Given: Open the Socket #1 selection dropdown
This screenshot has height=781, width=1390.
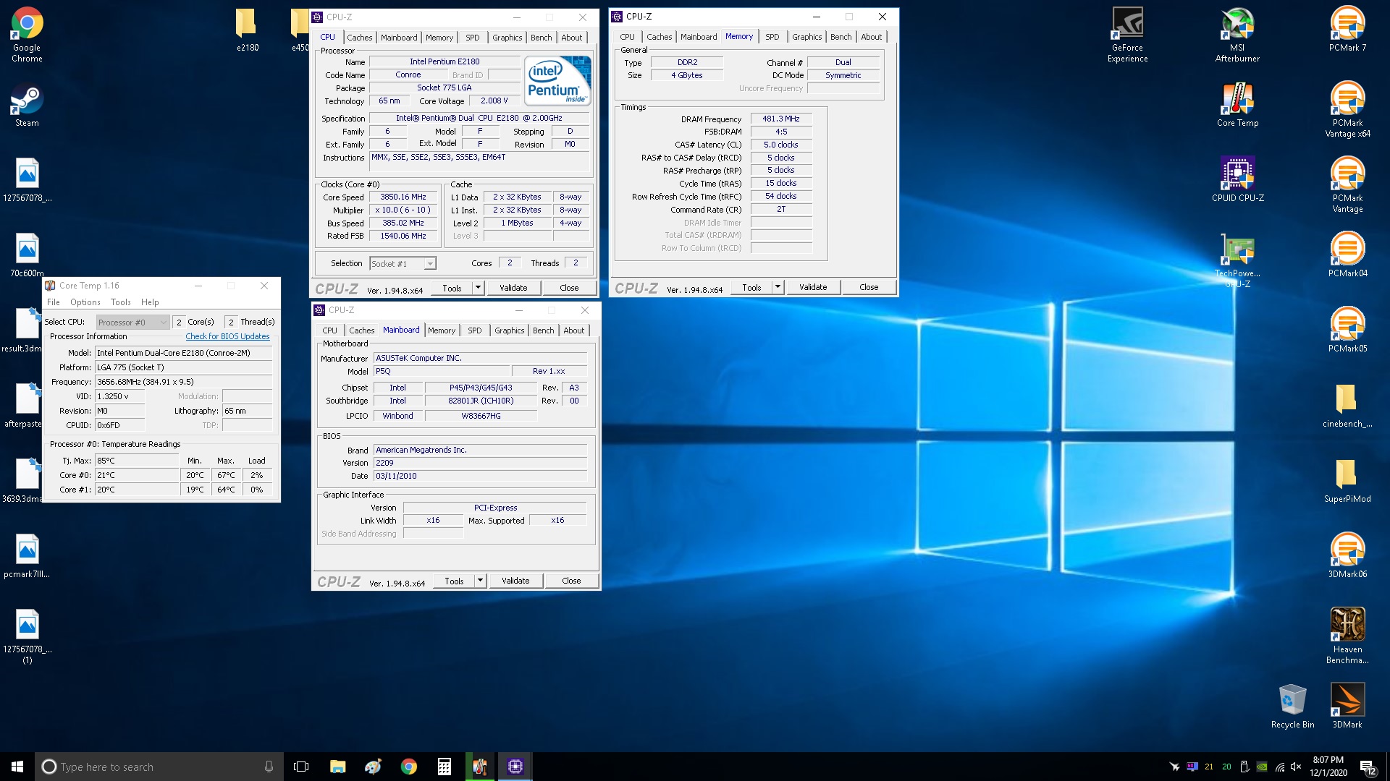Looking at the screenshot, I should [x=403, y=264].
